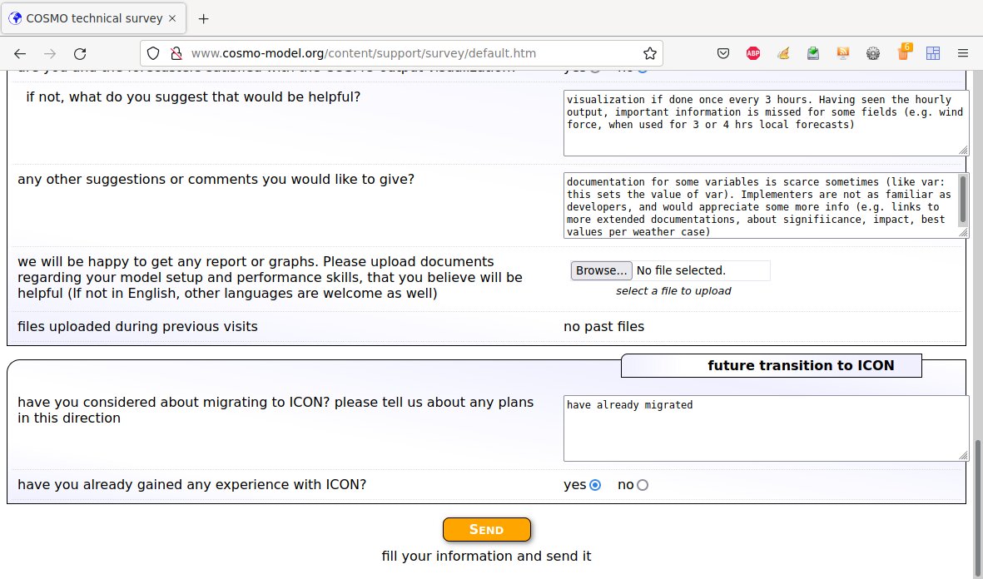The width and height of the screenshot is (983, 579).
Task: Click the RSS feed extension icon
Action: [x=843, y=53]
